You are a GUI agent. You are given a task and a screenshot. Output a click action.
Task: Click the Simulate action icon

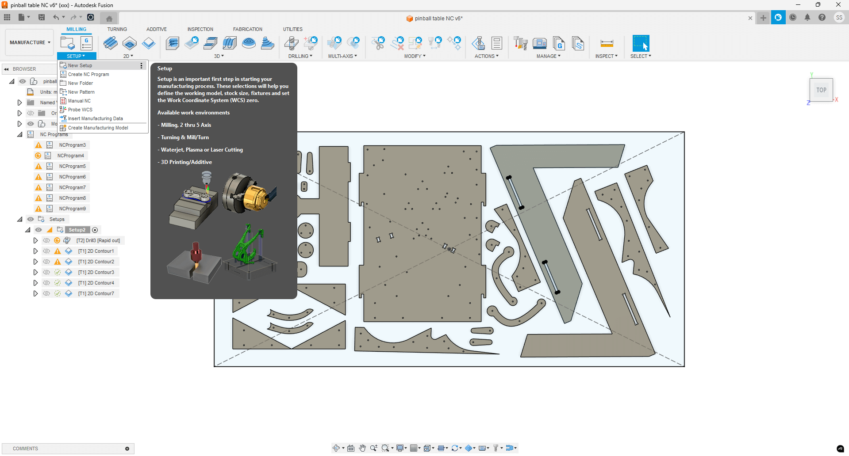[478, 43]
